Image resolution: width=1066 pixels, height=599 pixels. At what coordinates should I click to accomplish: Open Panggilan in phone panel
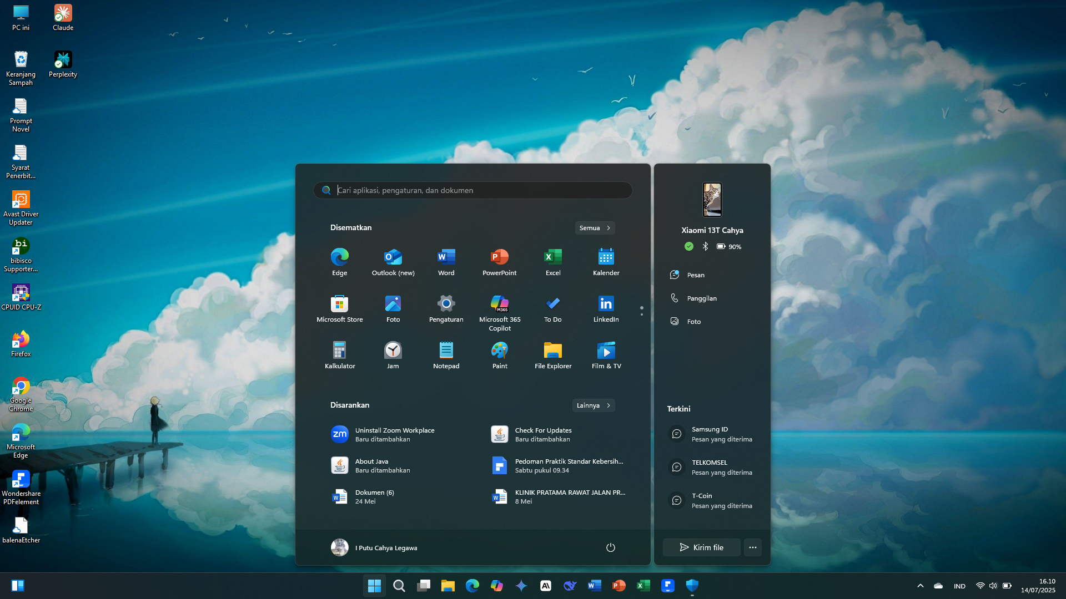click(x=701, y=298)
